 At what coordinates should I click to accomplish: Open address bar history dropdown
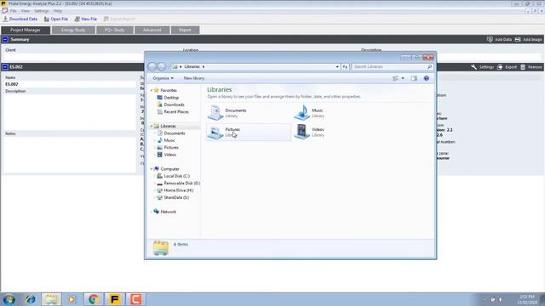(x=337, y=66)
